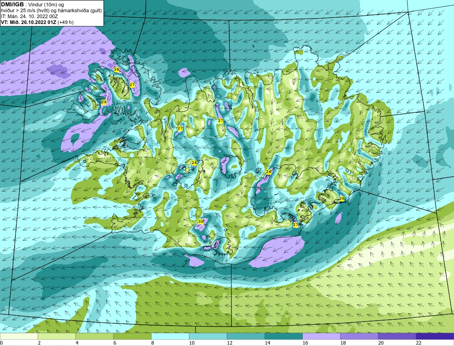Click the legend scale value '22'
The width and height of the screenshot is (454, 346).
pyautogui.click(x=419, y=343)
